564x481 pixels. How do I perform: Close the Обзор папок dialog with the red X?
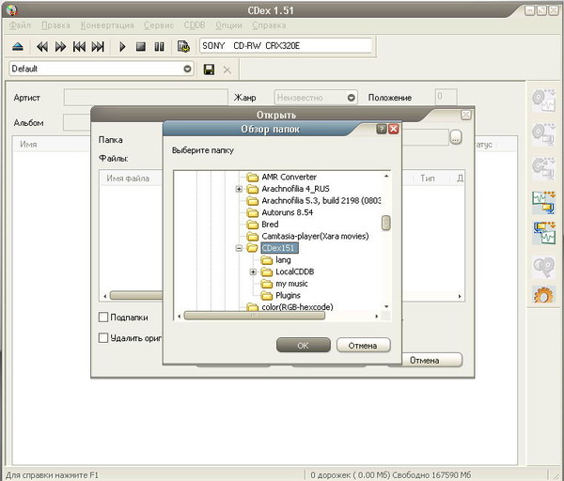394,129
